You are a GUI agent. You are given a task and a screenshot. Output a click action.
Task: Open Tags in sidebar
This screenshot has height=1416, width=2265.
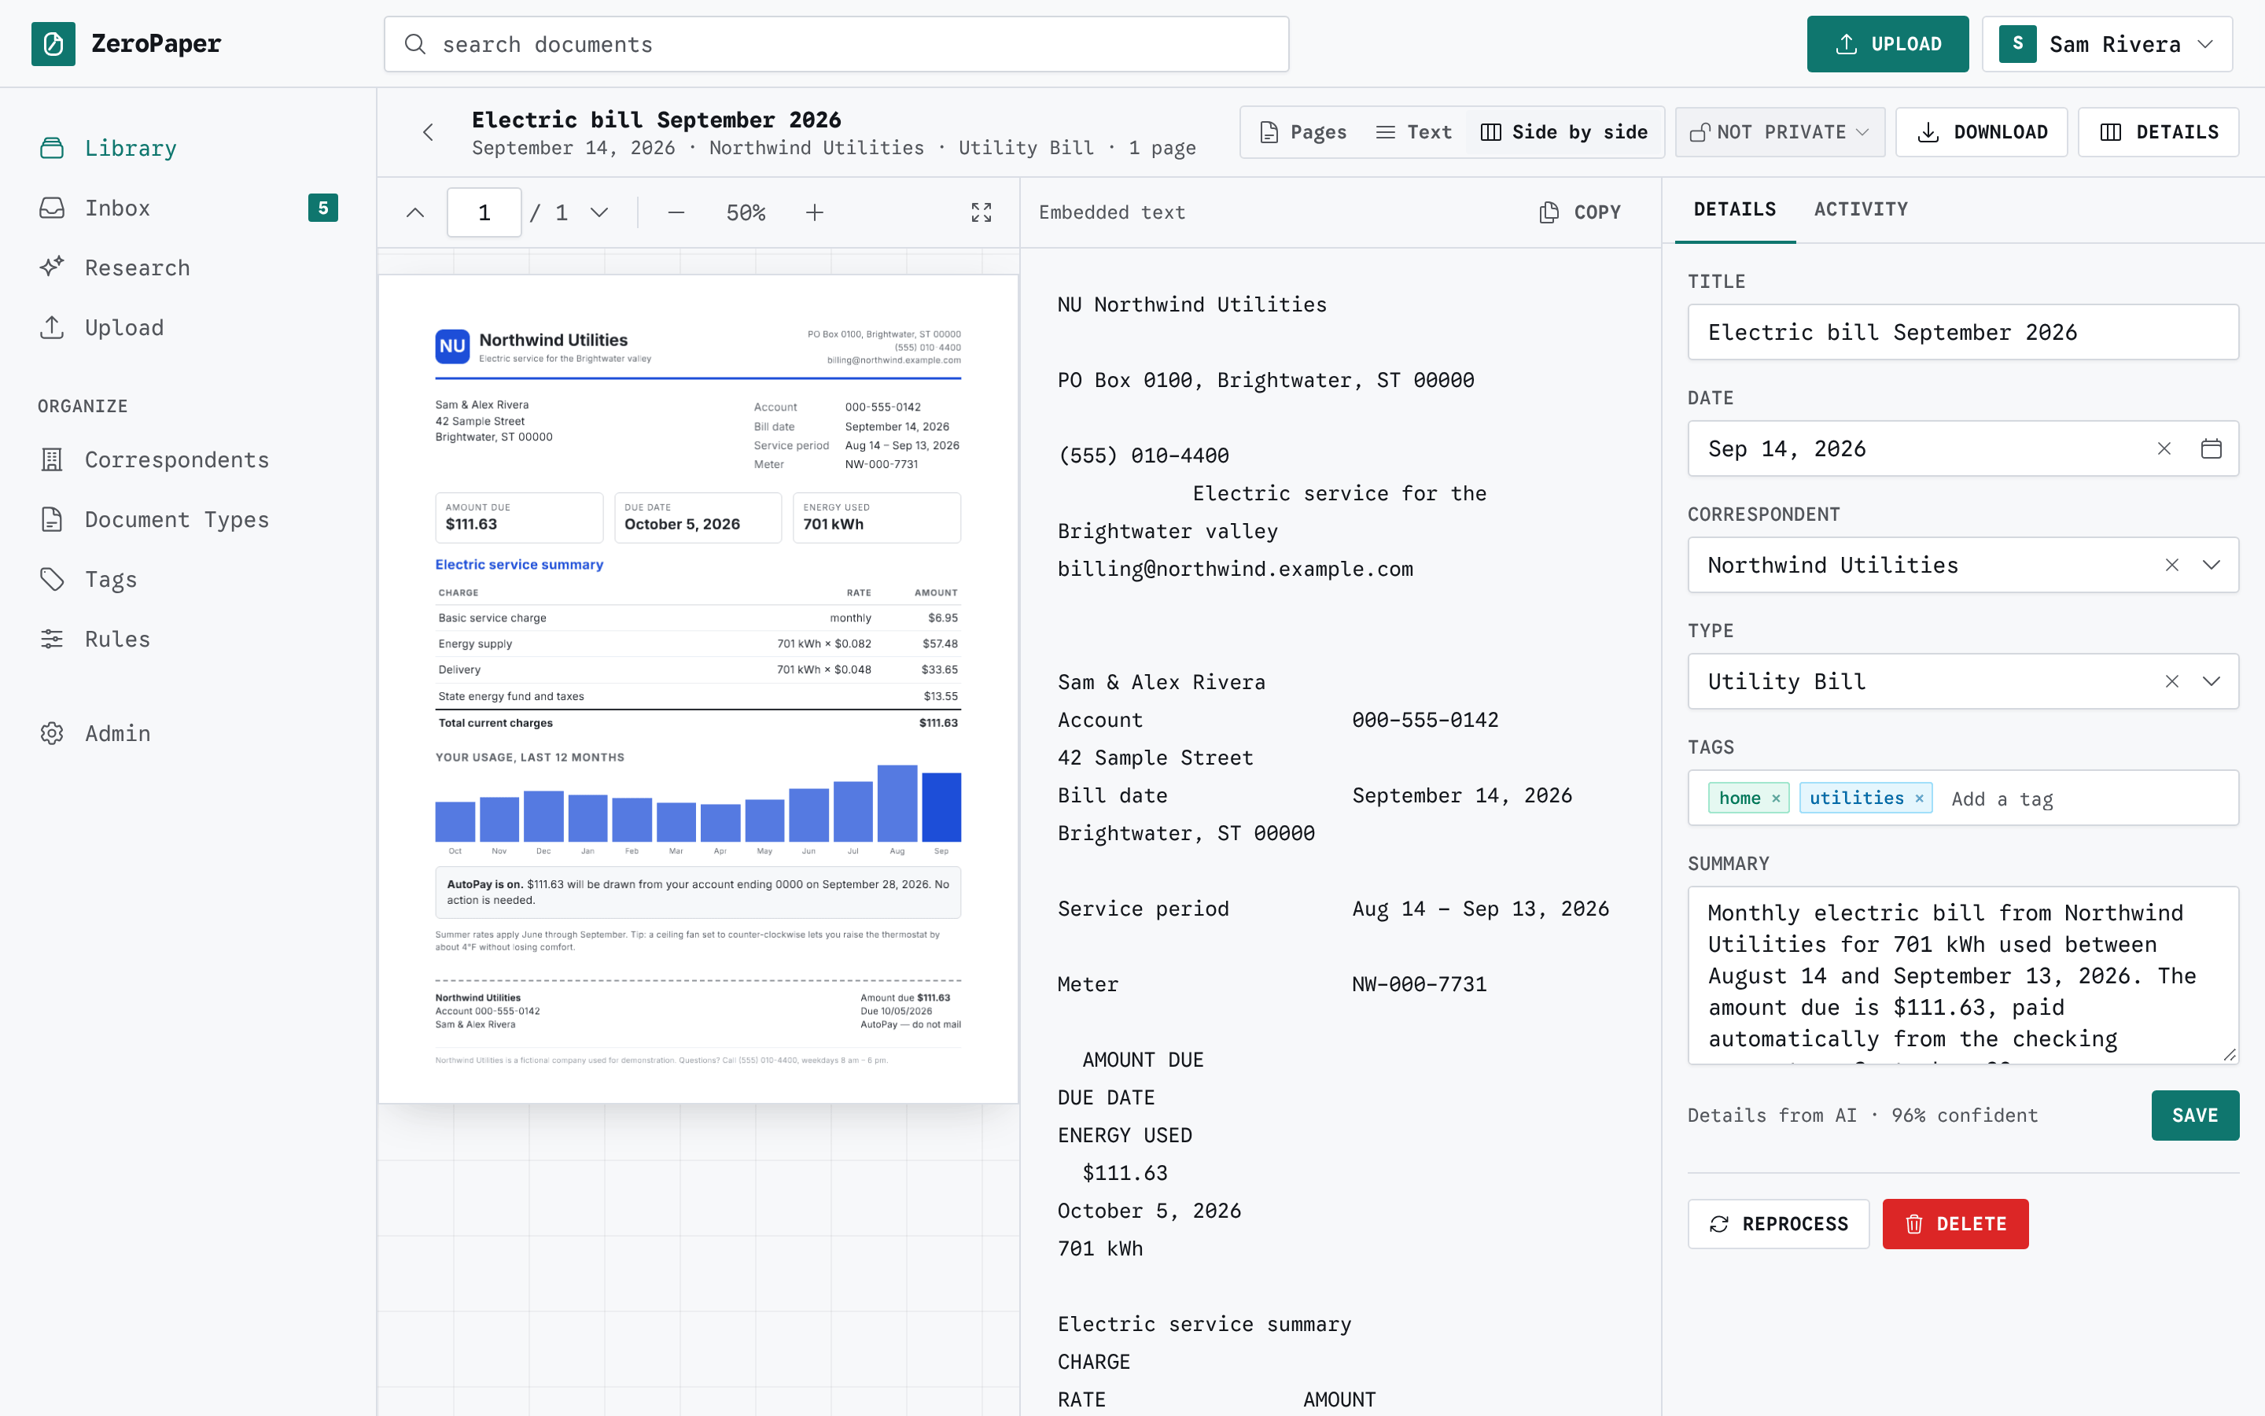pyautogui.click(x=188, y=580)
